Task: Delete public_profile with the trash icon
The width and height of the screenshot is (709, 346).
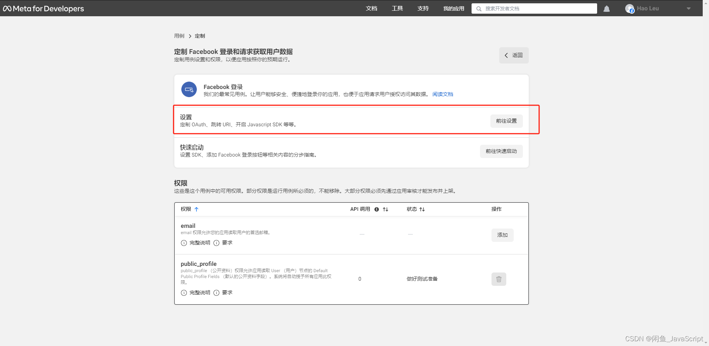Action: point(499,279)
